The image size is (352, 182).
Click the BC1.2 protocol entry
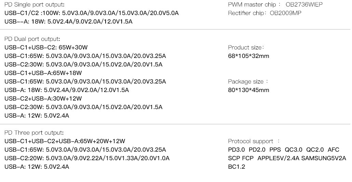pos(236,167)
